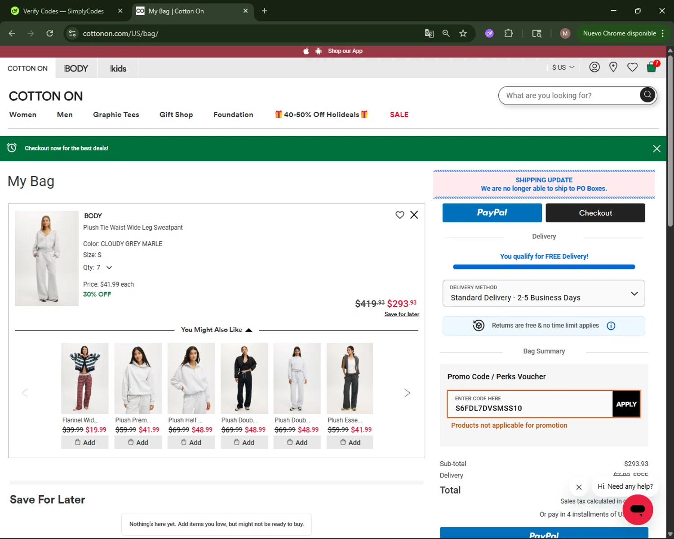Screen dimensions: 674x539
Task: Open the shopping bag icon with 7 badge
Action: point(652,67)
